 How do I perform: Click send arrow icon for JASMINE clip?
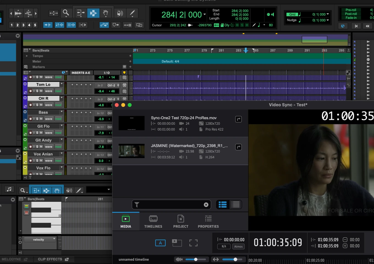point(238,147)
